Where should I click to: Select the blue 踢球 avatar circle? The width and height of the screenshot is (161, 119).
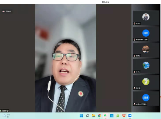point(146,98)
